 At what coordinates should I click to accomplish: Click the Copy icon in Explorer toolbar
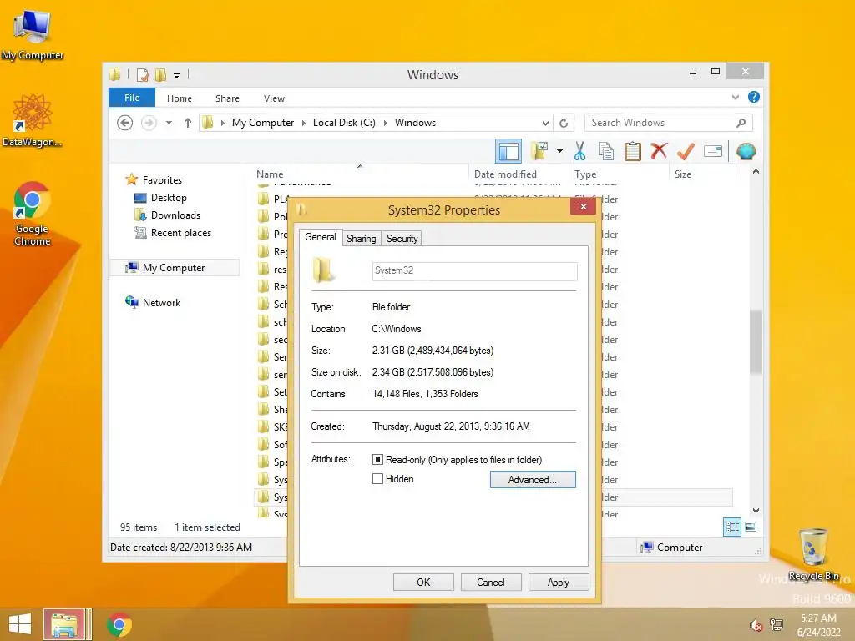(x=606, y=152)
